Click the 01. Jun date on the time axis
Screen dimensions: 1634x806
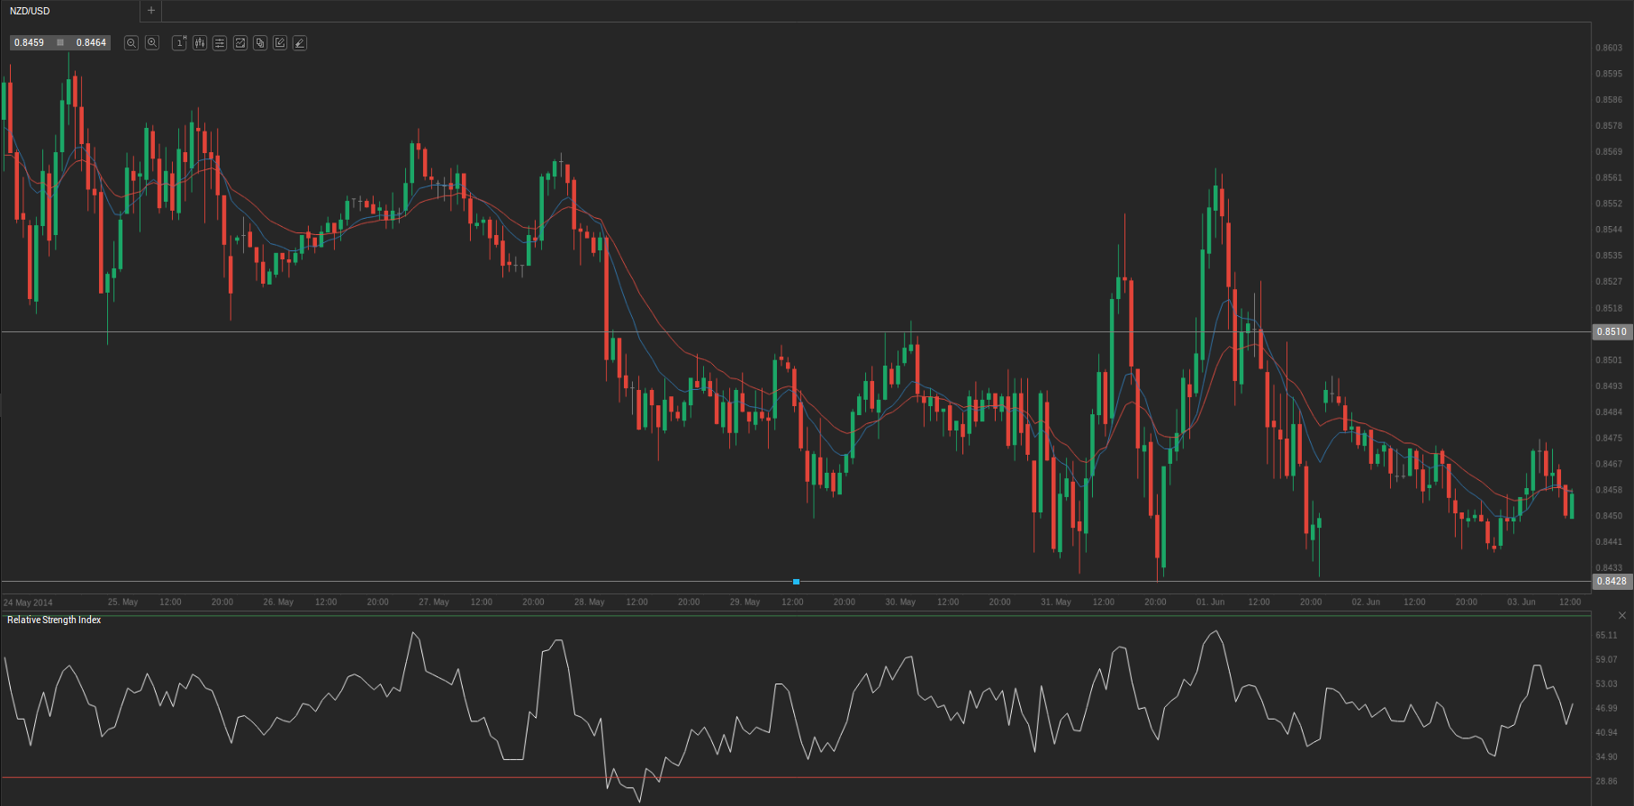1210,602
